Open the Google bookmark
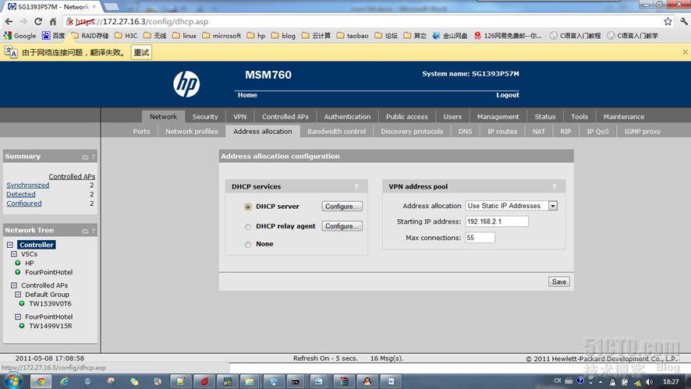Screen dimensions: 691x389 point(19,36)
